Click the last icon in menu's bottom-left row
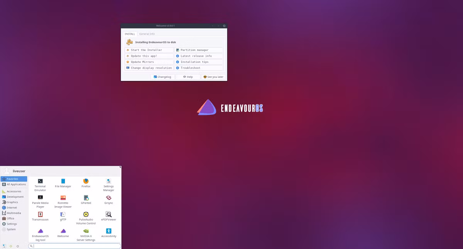The height and width of the screenshot is (249, 463). coord(18,246)
